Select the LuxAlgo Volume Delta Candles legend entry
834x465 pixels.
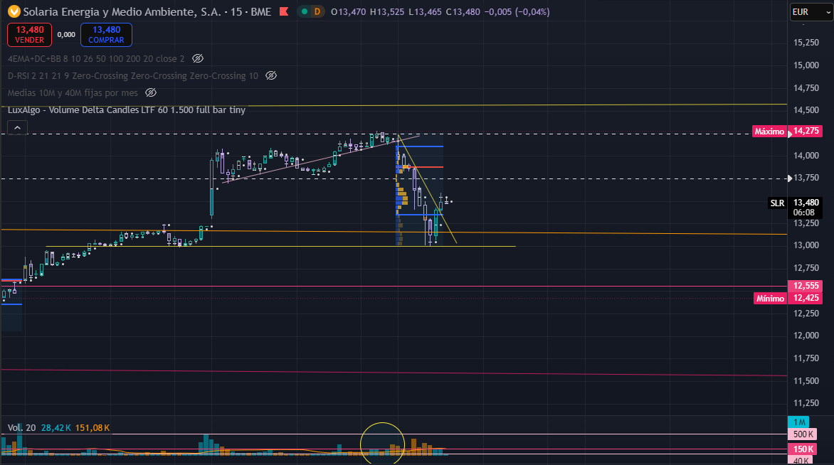tap(127, 110)
